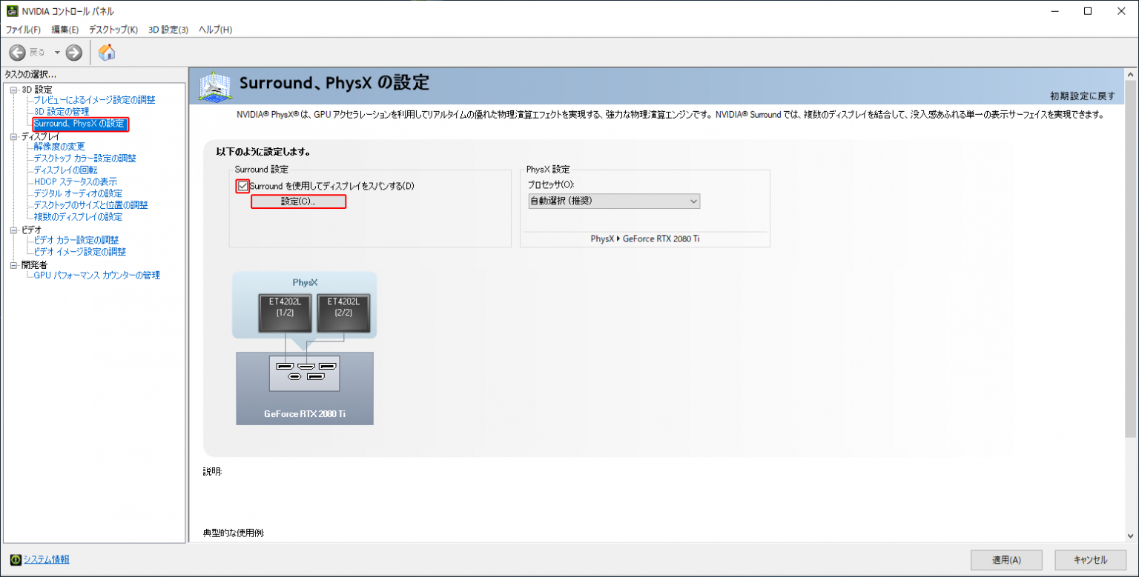Open the デスクトップ(K) menu

coord(113,30)
